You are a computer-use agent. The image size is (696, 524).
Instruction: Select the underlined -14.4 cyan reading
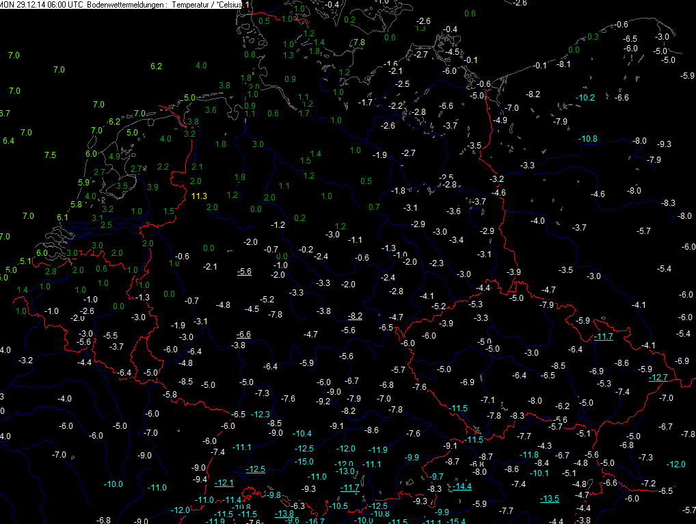pyautogui.click(x=462, y=486)
